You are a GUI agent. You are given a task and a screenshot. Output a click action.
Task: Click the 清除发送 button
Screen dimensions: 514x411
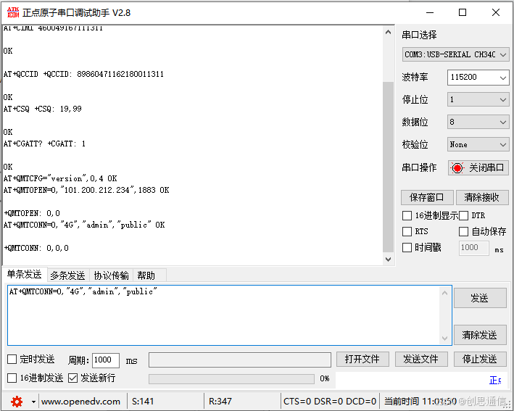click(x=480, y=335)
